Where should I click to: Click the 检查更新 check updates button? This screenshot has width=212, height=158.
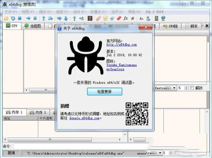click(105, 92)
